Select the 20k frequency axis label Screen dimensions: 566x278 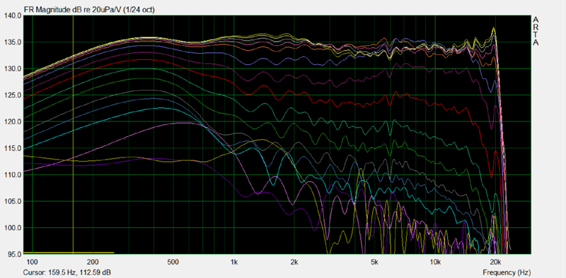point(496,262)
